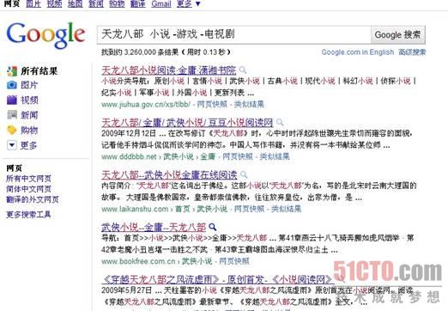Viewport: 448px width, 311px height.
Task: Select top navigation 网页 item
Action: [x=12, y=3]
